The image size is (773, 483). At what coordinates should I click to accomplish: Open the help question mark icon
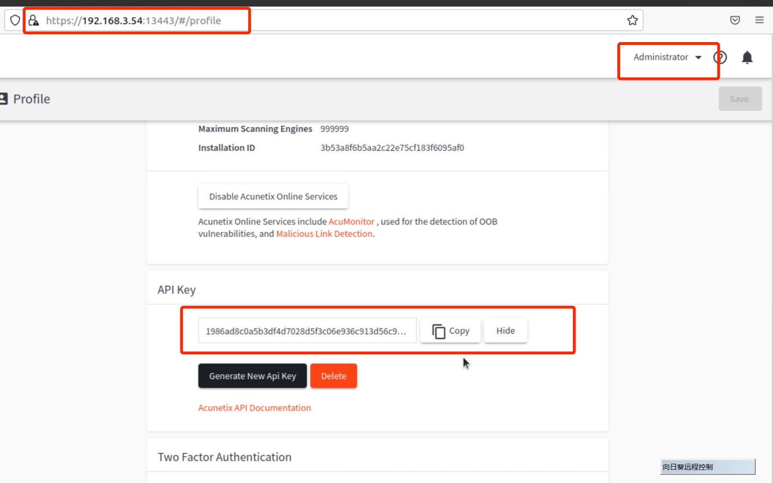720,57
